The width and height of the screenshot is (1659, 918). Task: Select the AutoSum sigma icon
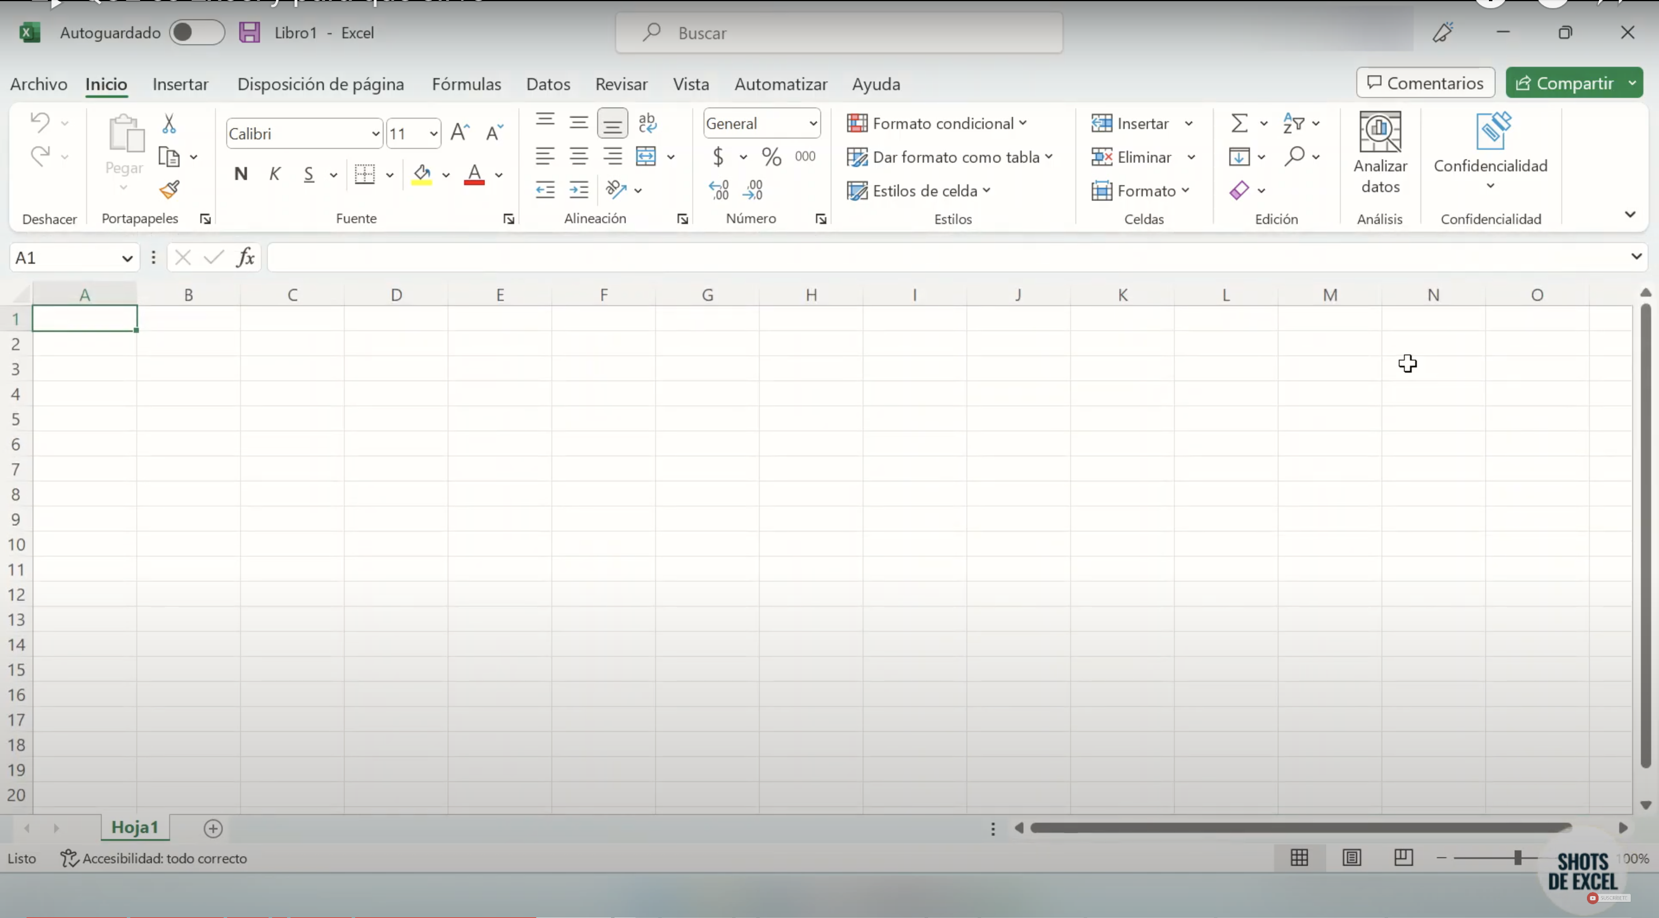click(x=1240, y=123)
